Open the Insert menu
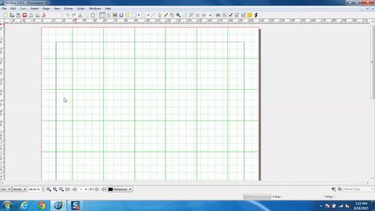This screenshot has height=211, width=375. 34,8
